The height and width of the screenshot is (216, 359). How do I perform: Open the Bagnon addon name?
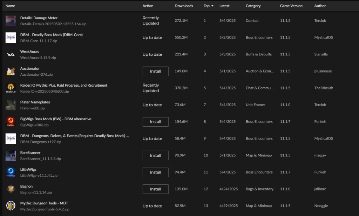(26, 187)
